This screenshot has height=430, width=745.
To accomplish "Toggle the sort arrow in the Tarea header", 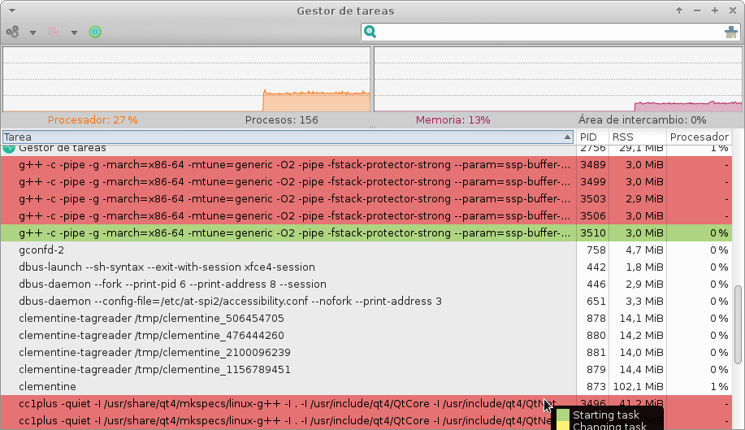I will (x=567, y=137).
